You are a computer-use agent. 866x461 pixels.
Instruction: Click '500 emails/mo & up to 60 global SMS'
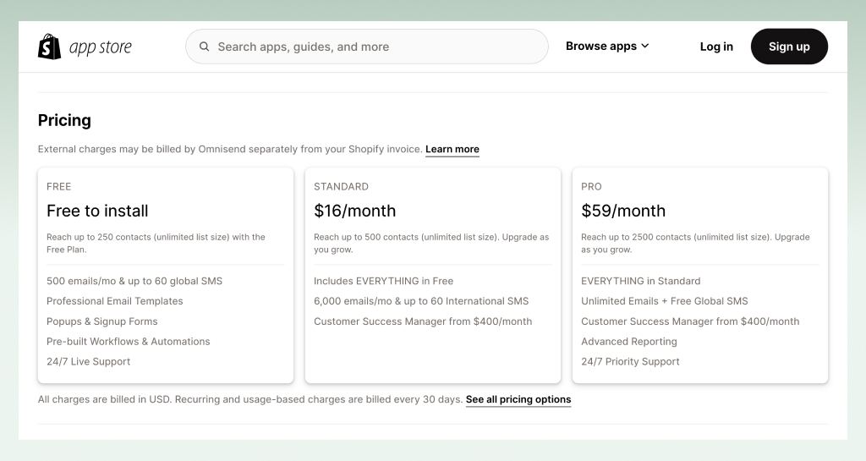pyautogui.click(x=134, y=281)
